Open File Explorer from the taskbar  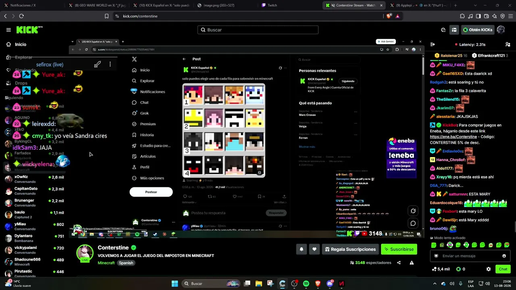pos(258,284)
